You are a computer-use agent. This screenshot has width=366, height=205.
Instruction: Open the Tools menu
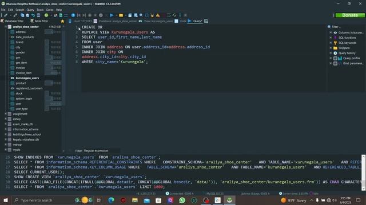(x=40, y=10)
